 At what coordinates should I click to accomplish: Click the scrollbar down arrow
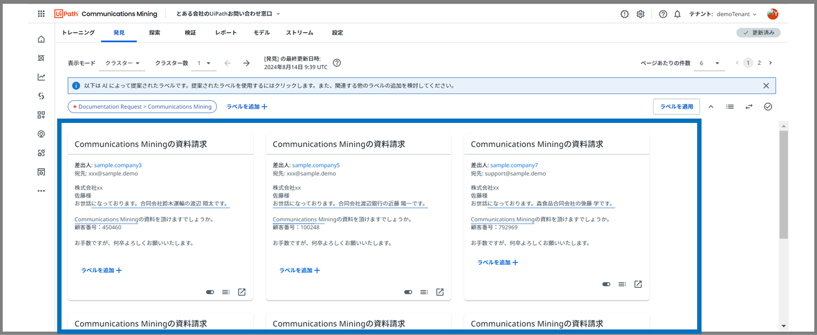tap(784, 326)
